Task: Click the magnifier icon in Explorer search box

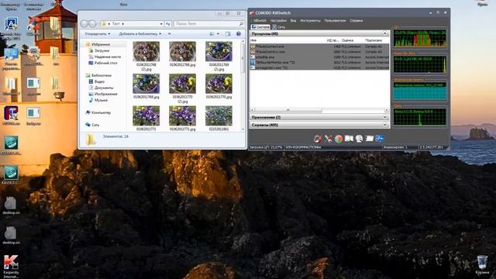Action: point(241,24)
